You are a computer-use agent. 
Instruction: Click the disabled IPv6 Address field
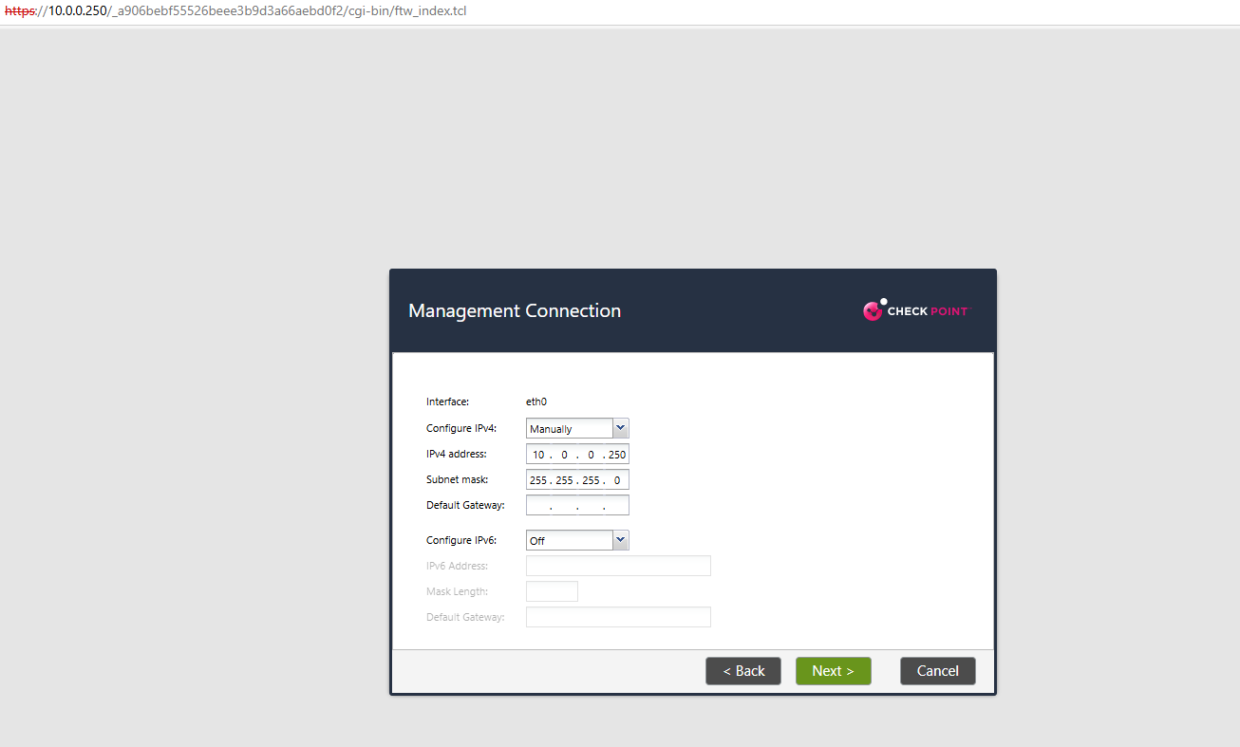618,566
